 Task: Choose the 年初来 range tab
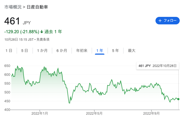click(82, 51)
